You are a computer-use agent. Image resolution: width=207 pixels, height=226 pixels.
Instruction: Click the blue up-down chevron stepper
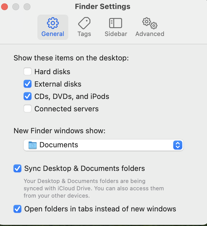[x=178, y=145]
